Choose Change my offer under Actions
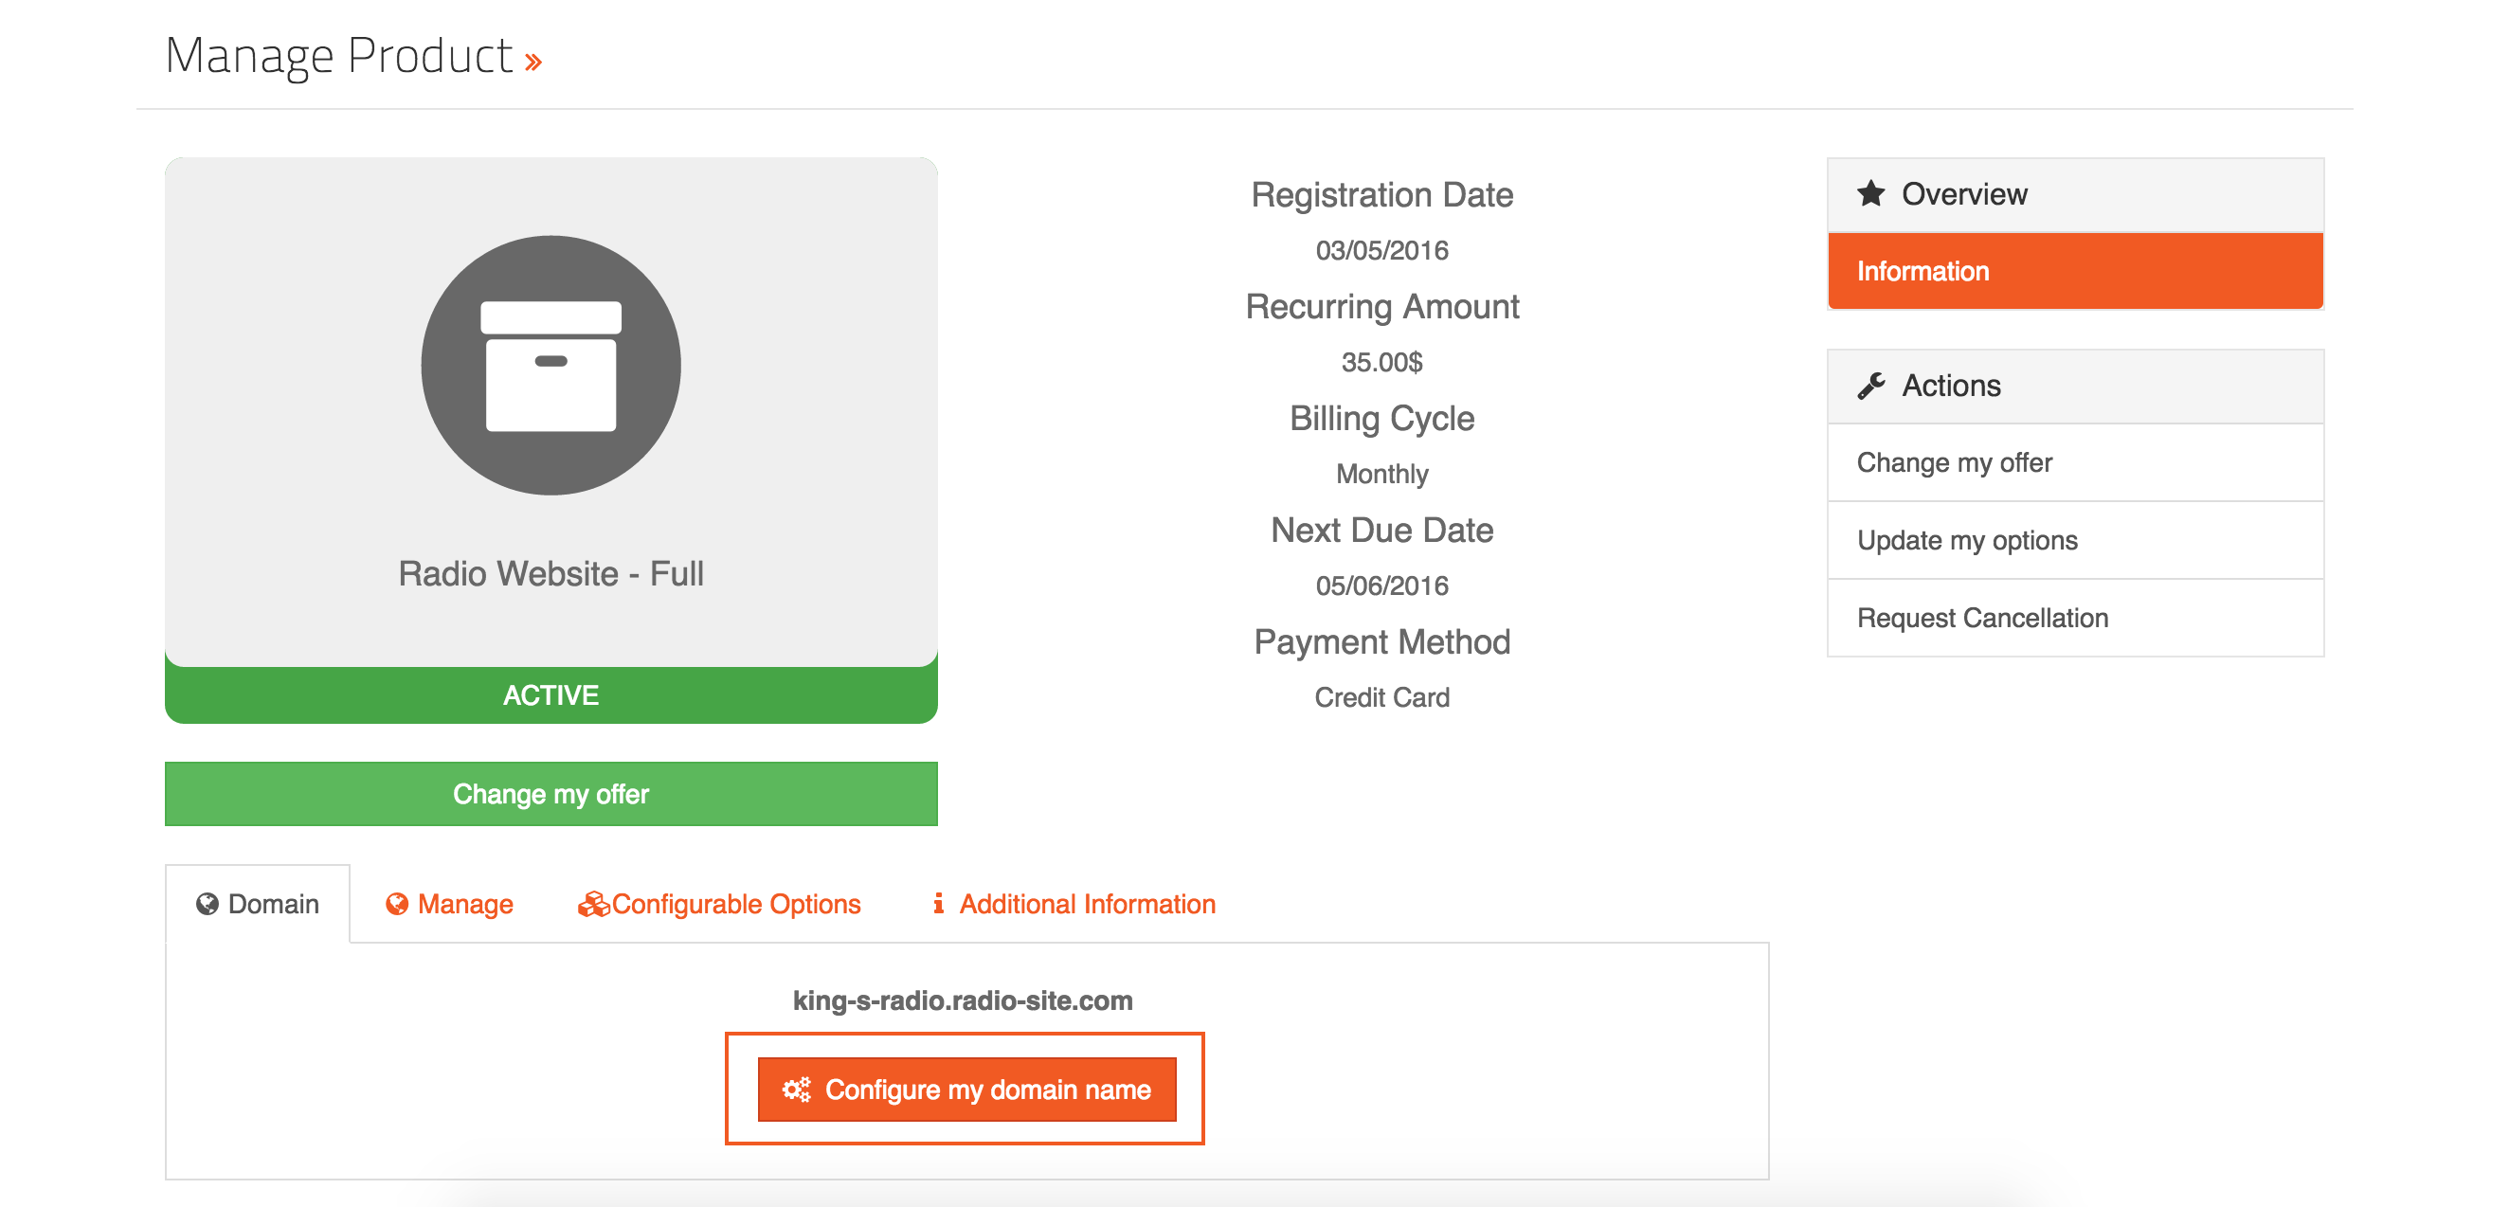Viewport: 2509px width, 1207px height. [2075, 462]
